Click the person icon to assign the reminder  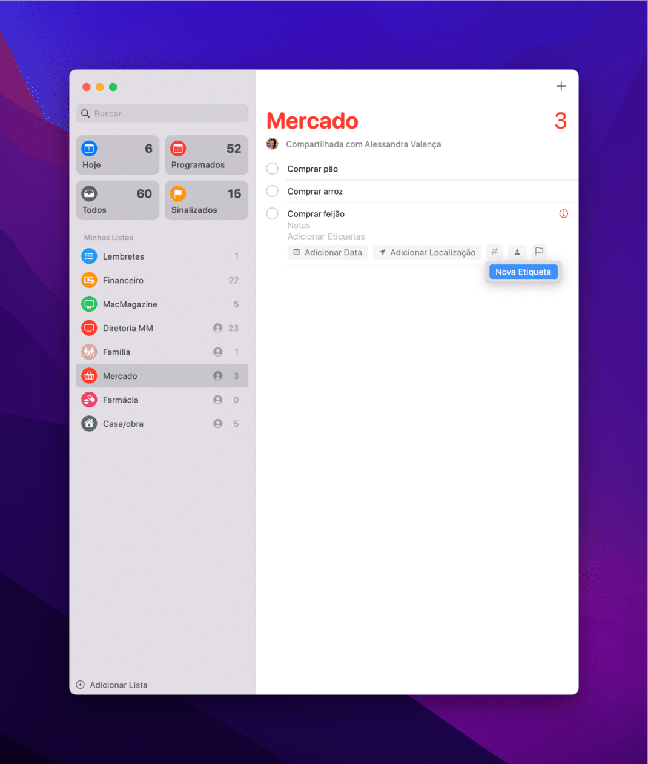517,252
